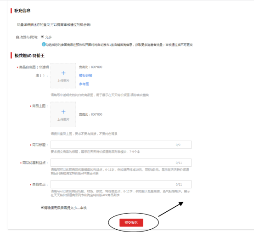Open the 模板链接 link
The image size is (254, 232).
click(x=85, y=75)
